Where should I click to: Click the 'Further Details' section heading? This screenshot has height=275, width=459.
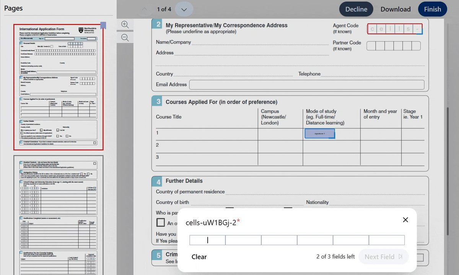pyautogui.click(x=184, y=181)
